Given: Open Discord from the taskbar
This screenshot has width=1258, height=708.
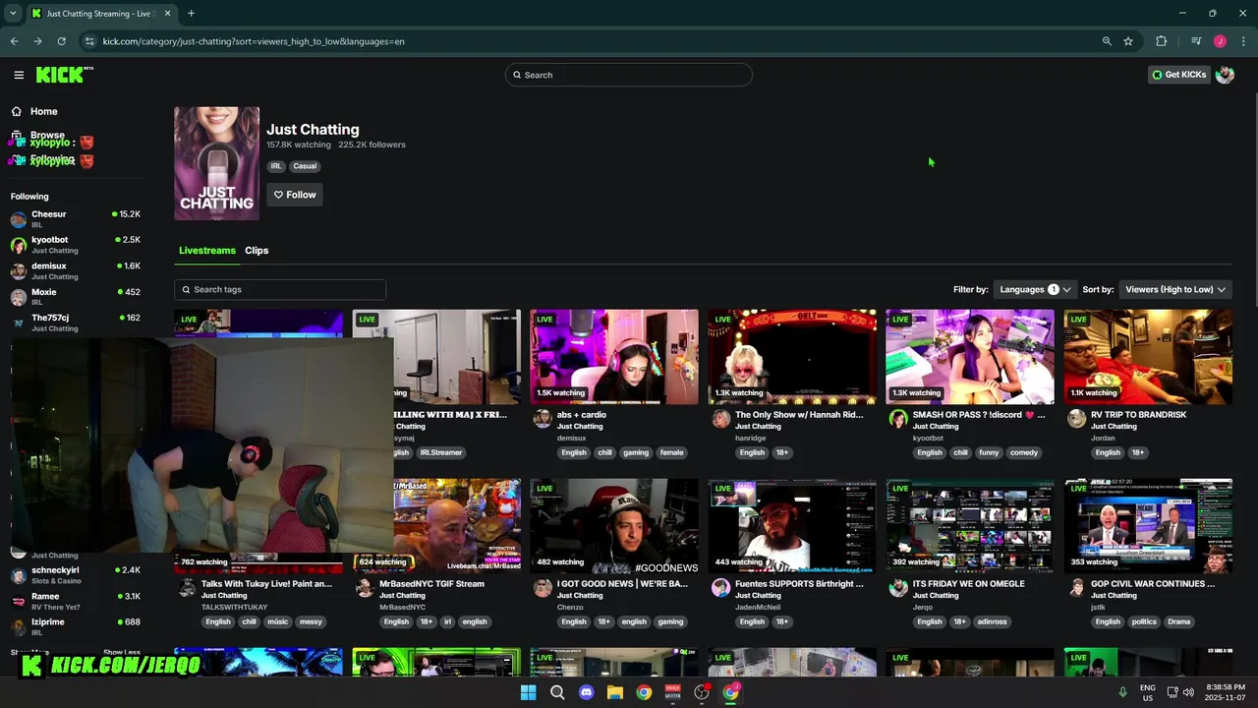Looking at the screenshot, I should click(586, 692).
